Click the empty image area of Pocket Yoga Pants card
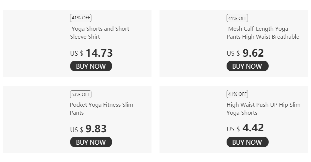The width and height of the screenshot is (311, 162). pyautogui.click(x=35, y=119)
